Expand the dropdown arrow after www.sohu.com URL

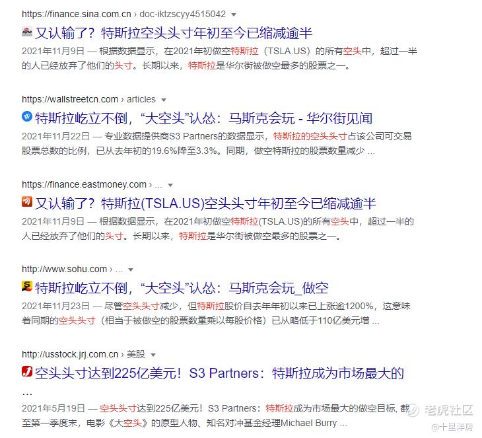pos(131,270)
